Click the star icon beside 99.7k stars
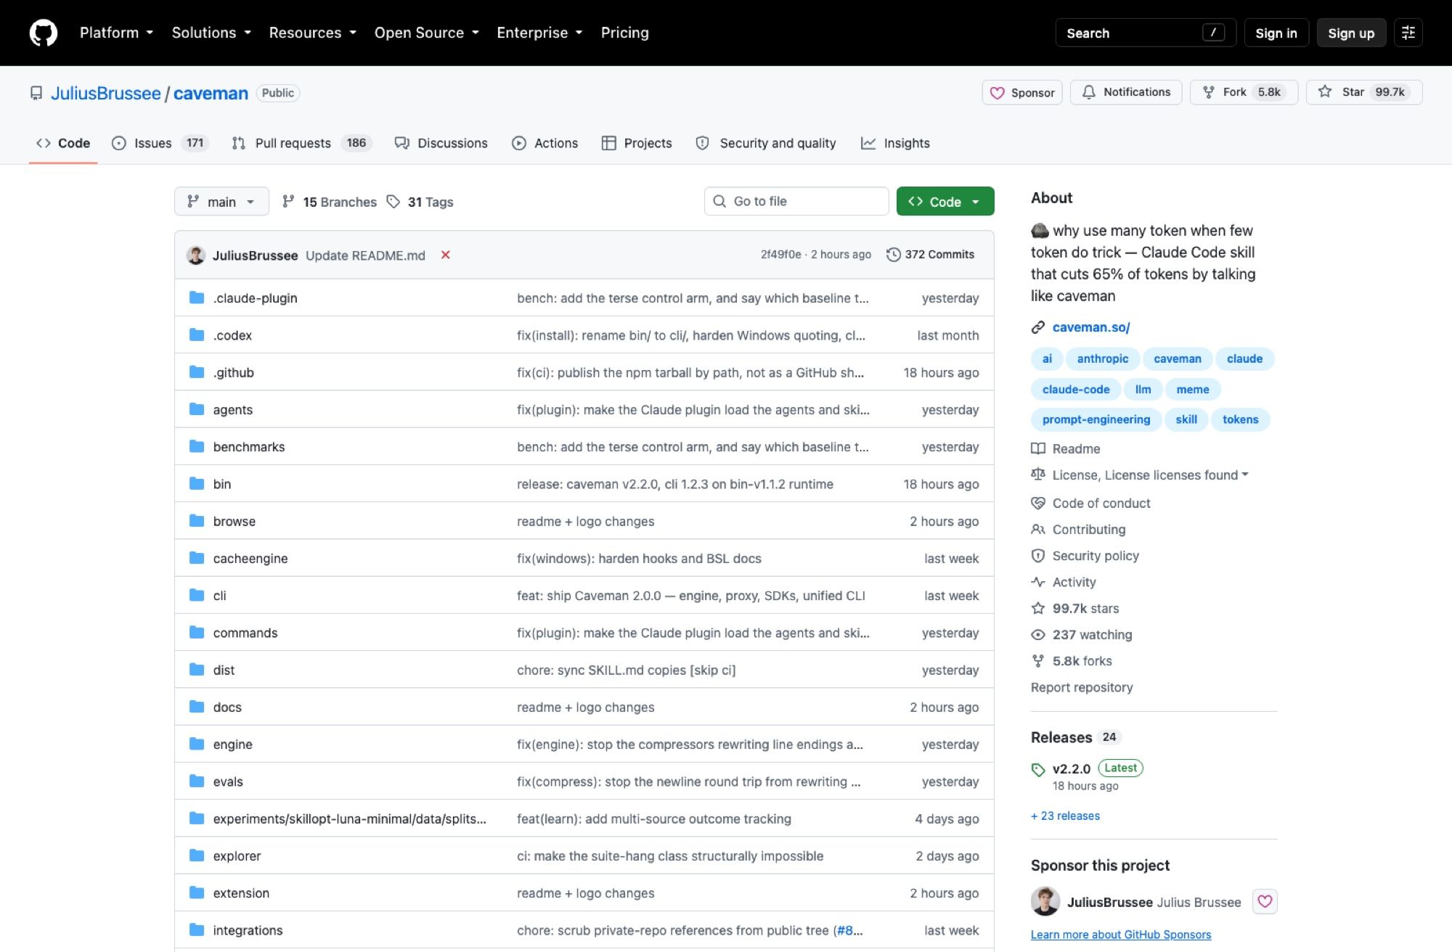This screenshot has width=1452, height=952. pyautogui.click(x=1038, y=608)
